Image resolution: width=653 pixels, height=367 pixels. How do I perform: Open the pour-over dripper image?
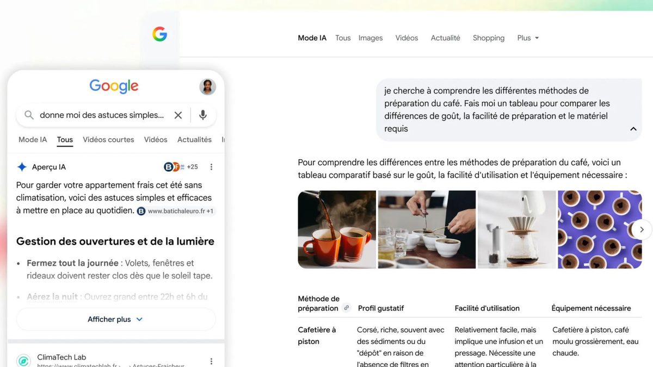[x=517, y=229]
